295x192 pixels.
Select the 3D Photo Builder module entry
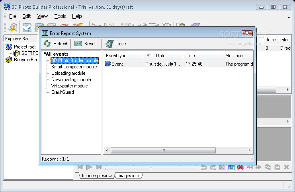tap(75, 60)
